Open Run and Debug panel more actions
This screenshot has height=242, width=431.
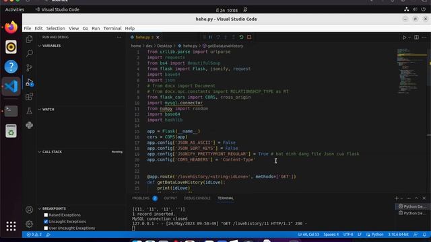(119, 37)
